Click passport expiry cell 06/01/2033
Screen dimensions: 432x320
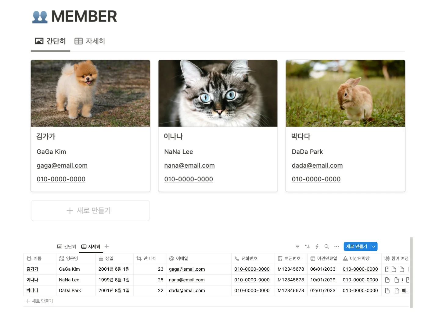click(x=323, y=269)
